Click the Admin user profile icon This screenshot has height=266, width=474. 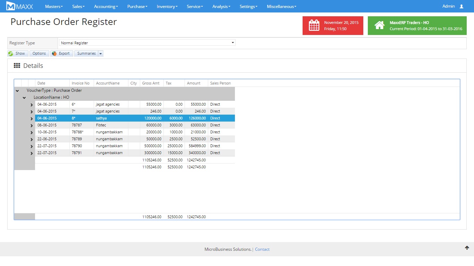[x=461, y=6]
